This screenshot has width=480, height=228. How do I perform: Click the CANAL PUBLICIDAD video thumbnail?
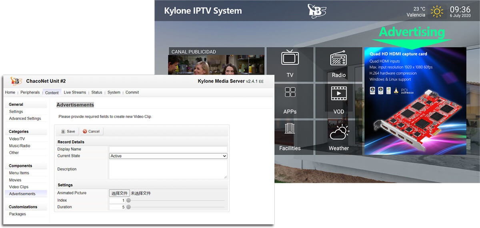[216, 65]
